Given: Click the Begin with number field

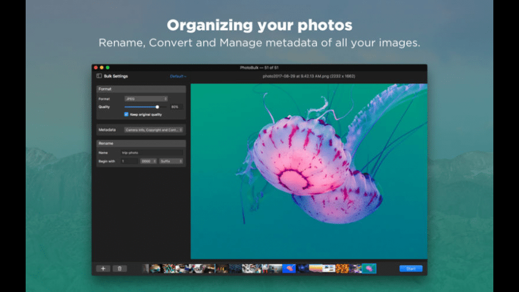Looking at the screenshot, I should click(129, 161).
